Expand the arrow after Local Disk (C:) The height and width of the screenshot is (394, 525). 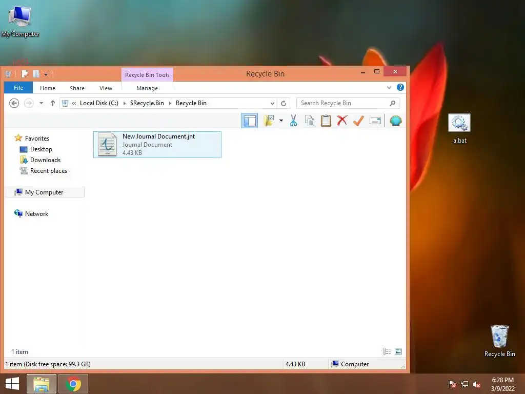point(124,103)
